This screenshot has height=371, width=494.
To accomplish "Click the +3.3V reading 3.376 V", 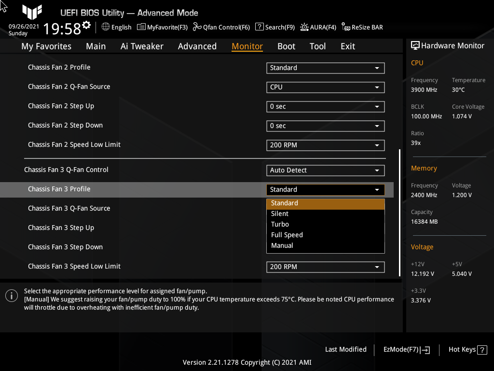I will 421,300.
